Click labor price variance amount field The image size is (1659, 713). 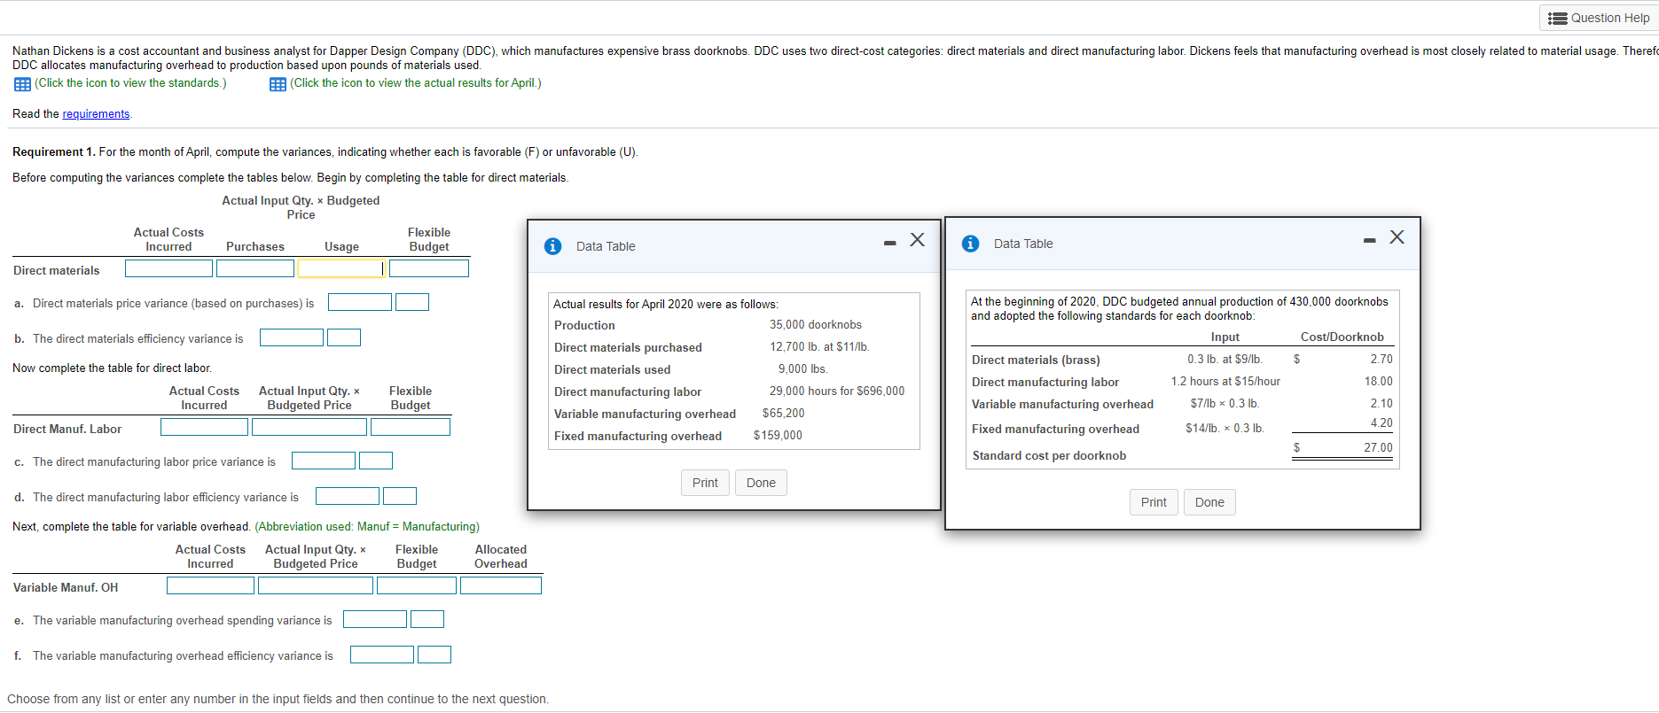324,461
